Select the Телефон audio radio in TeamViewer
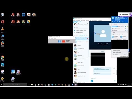Image resolution: width=132 pixels, height=99 pixels. point(120,35)
